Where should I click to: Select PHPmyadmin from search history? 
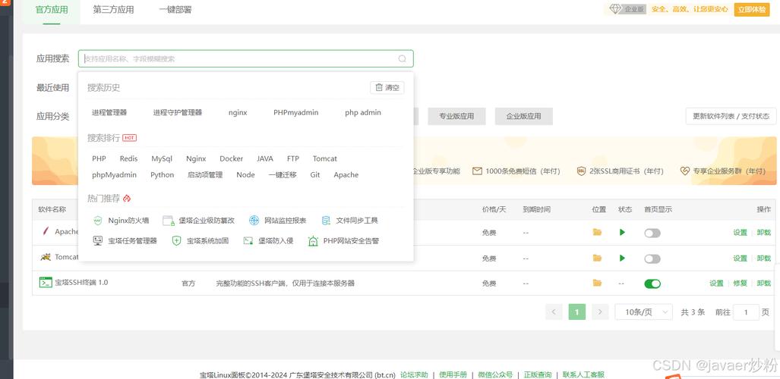pyautogui.click(x=296, y=112)
